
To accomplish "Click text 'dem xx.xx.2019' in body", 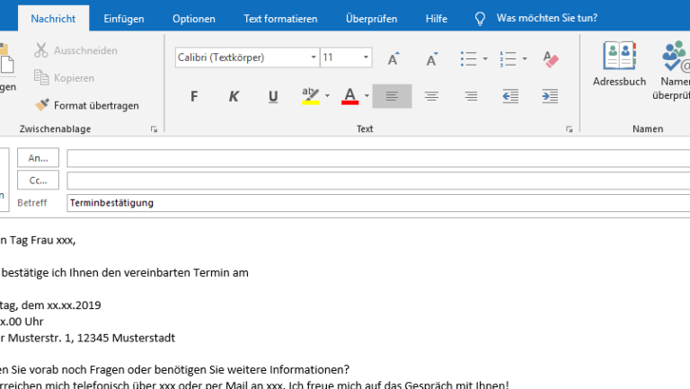I will point(61,305).
